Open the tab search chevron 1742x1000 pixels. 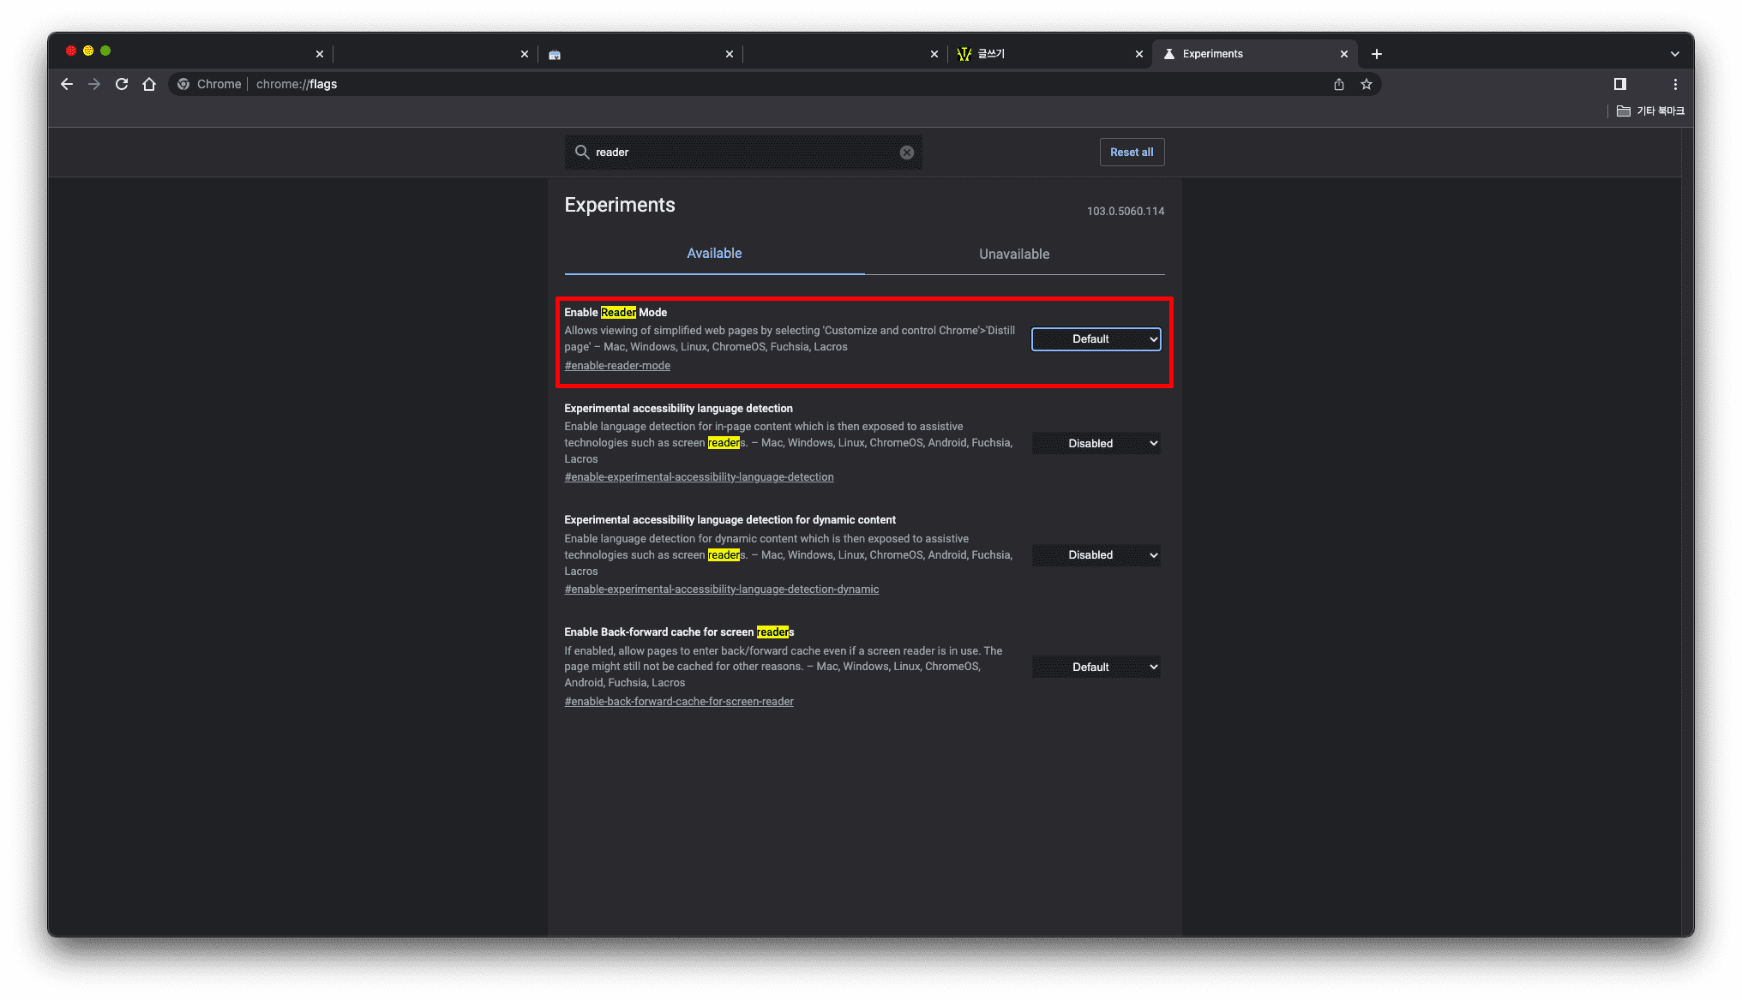tap(1675, 54)
